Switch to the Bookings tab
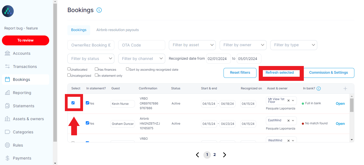 click(79, 30)
